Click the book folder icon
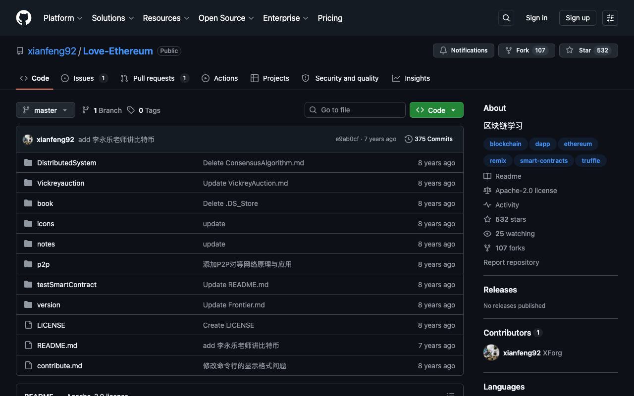 pyautogui.click(x=28, y=203)
